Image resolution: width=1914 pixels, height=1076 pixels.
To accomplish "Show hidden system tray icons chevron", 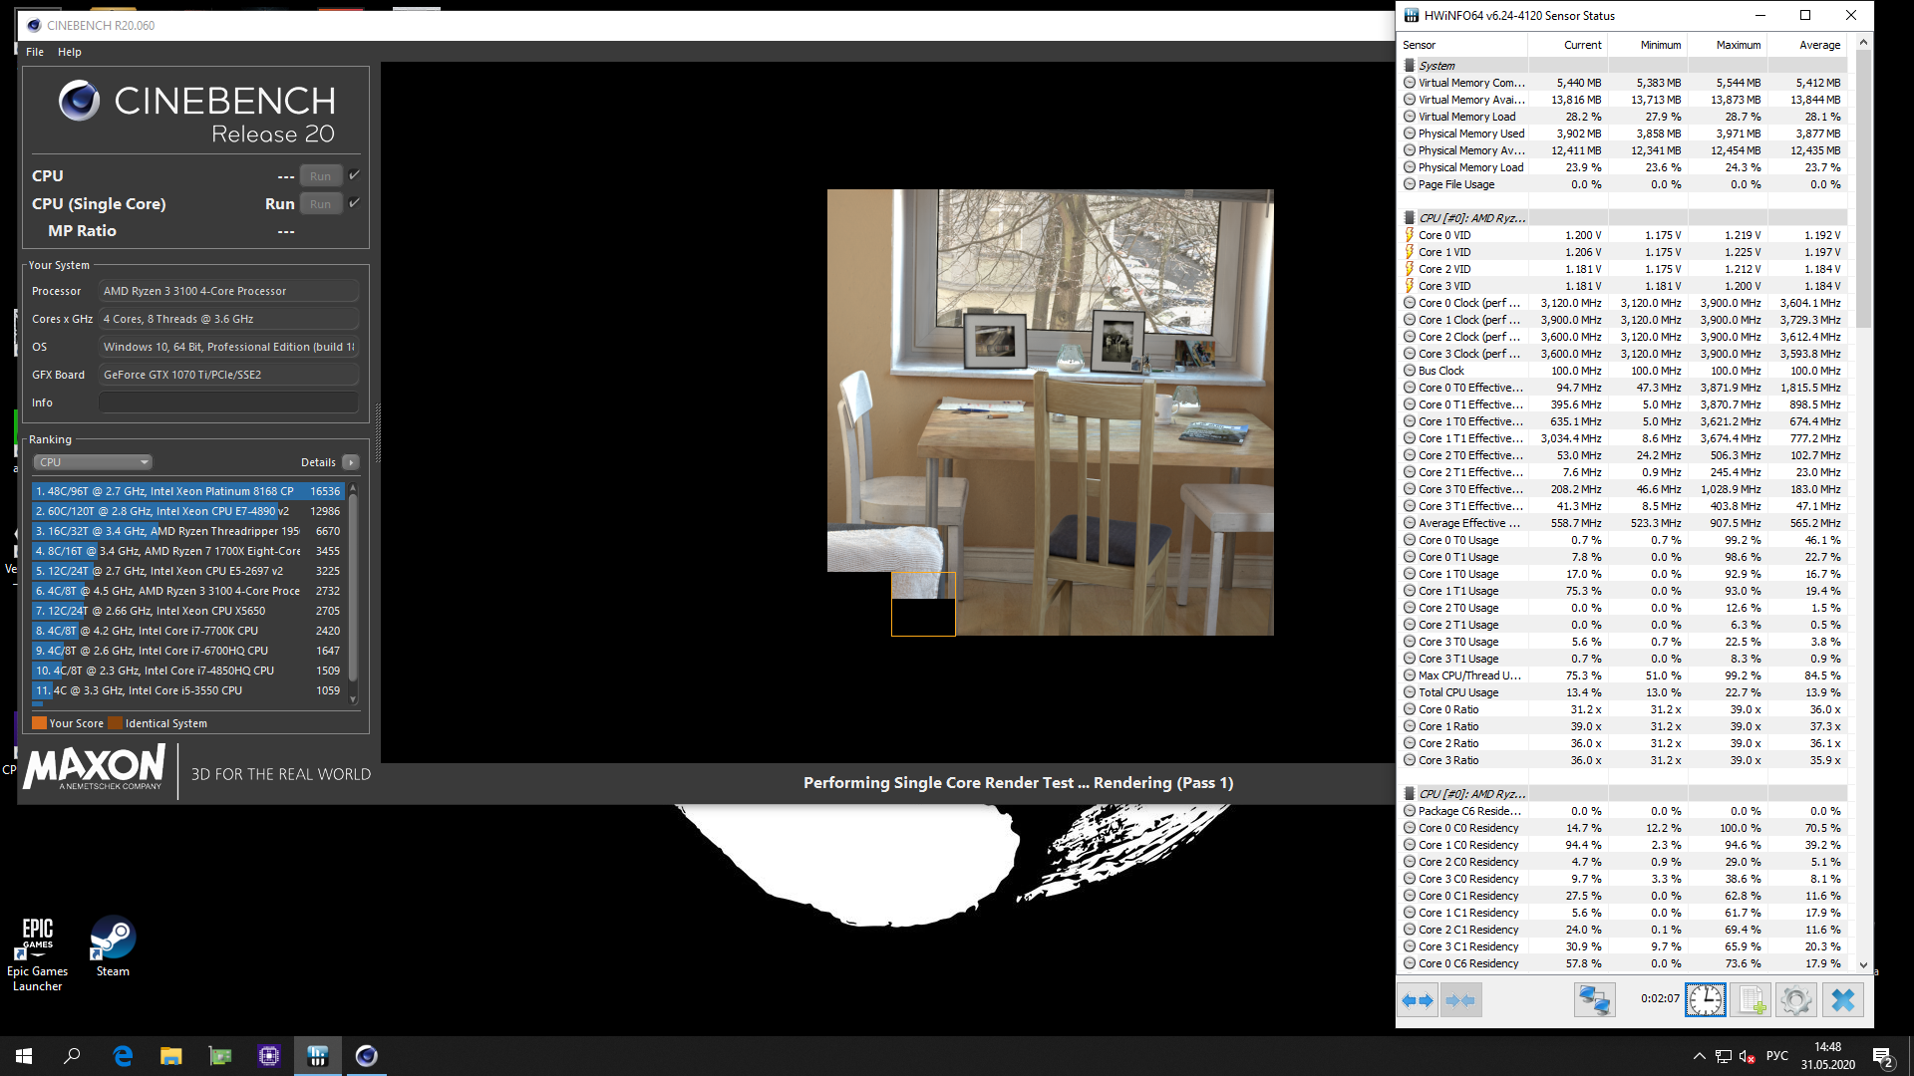I will [1699, 1056].
